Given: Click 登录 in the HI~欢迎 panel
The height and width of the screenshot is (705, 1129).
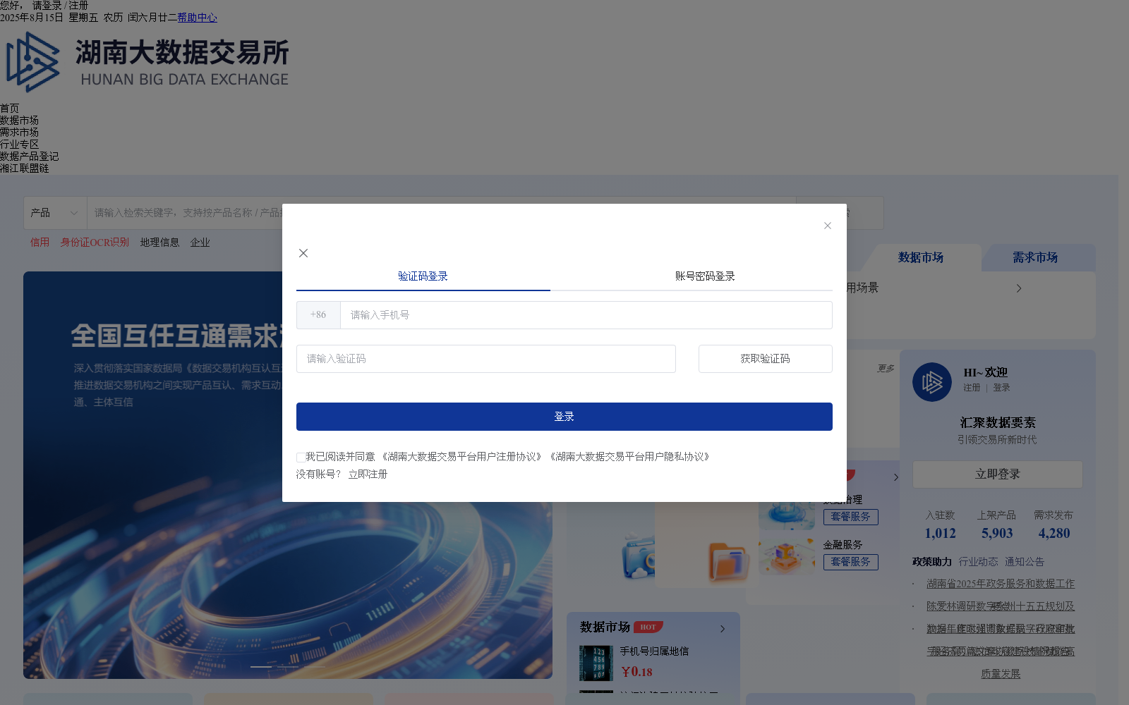Looking at the screenshot, I should (1001, 388).
